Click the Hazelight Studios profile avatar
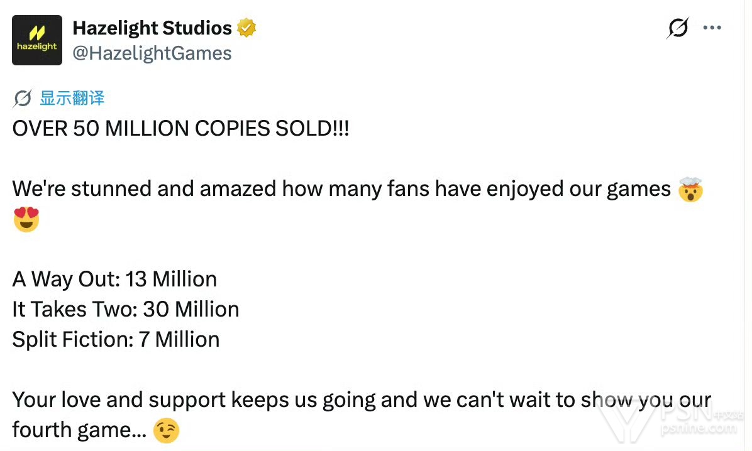The height and width of the screenshot is (451, 752). (x=37, y=40)
